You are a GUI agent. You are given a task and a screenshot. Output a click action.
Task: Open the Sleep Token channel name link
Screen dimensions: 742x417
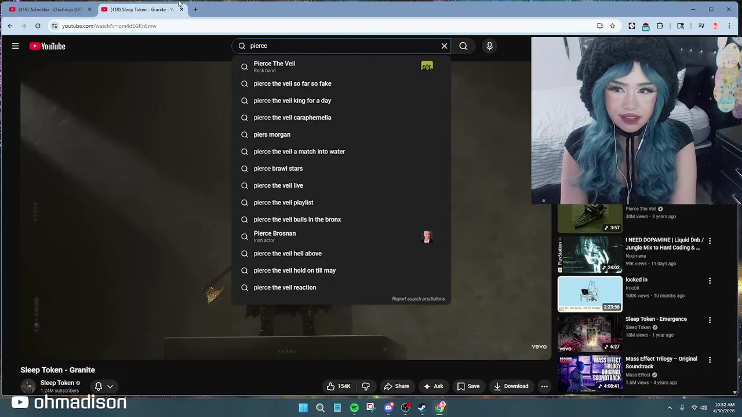point(57,383)
